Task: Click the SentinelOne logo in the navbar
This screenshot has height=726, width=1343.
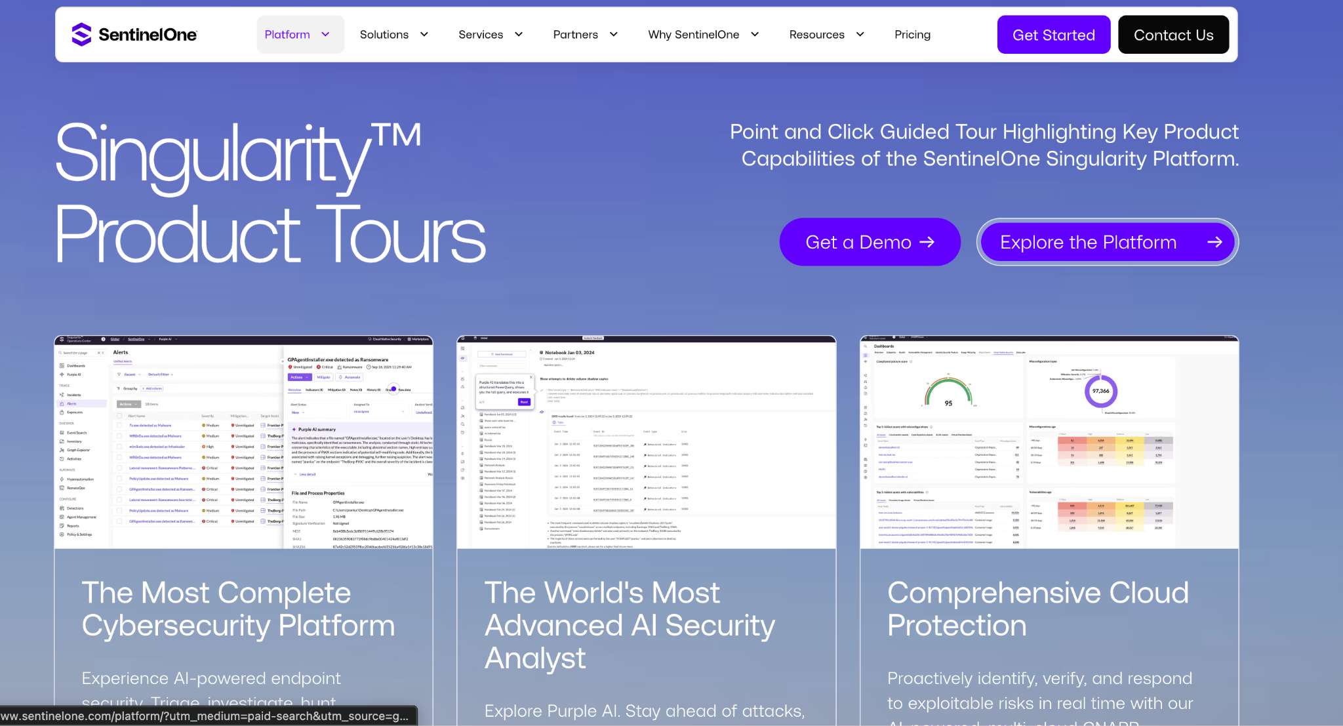Action: point(134,35)
